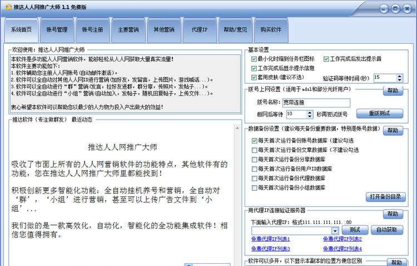Click the 测试 proxy button

click(355, 230)
